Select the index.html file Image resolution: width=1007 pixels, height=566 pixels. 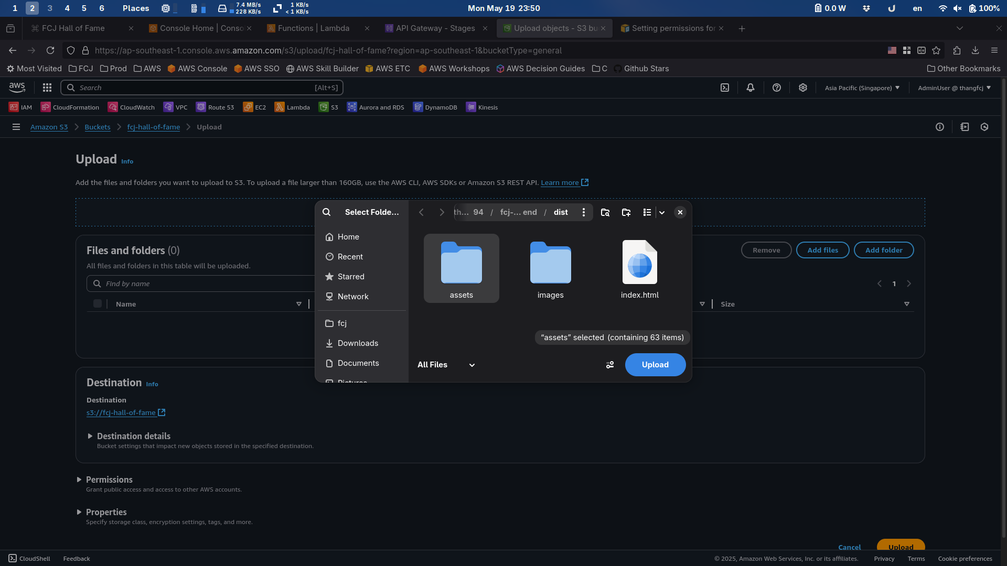click(640, 268)
